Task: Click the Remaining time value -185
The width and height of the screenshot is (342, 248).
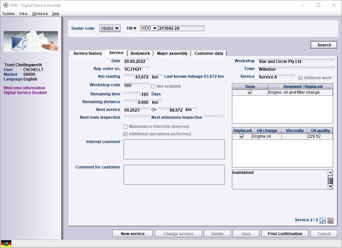Action: [x=136, y=94]
